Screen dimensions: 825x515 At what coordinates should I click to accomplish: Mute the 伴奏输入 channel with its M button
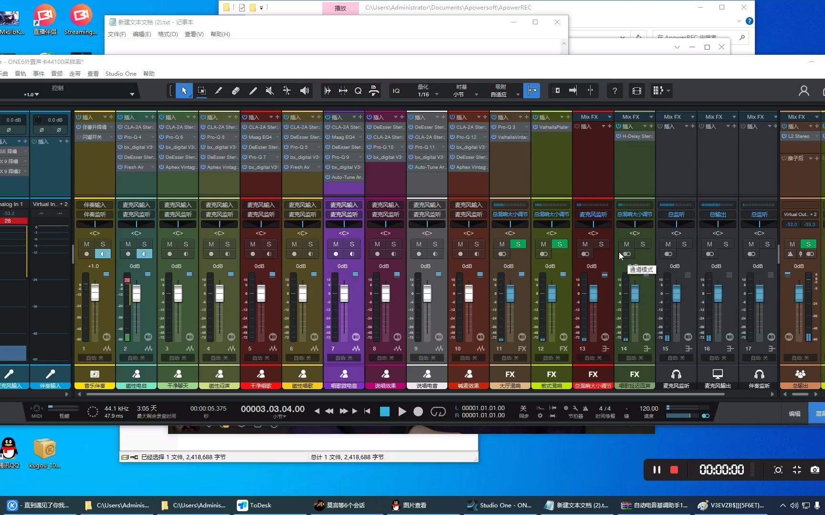[86, 244]
